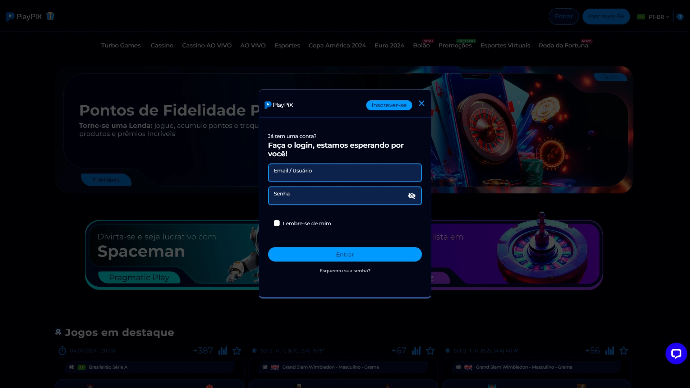
Task: Select the AO VIVO menu item
Action: coord(253,45)
